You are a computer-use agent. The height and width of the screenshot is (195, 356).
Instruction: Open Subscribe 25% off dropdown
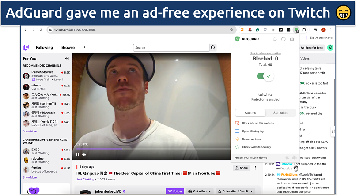pyautogui.click(x=235, y=191)
